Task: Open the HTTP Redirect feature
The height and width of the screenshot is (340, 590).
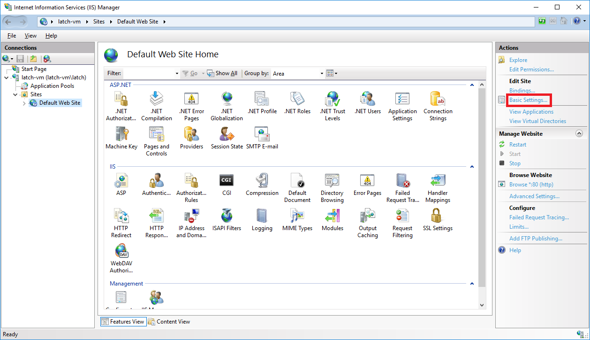Action: pyautogui.click(x=121, y=223)
